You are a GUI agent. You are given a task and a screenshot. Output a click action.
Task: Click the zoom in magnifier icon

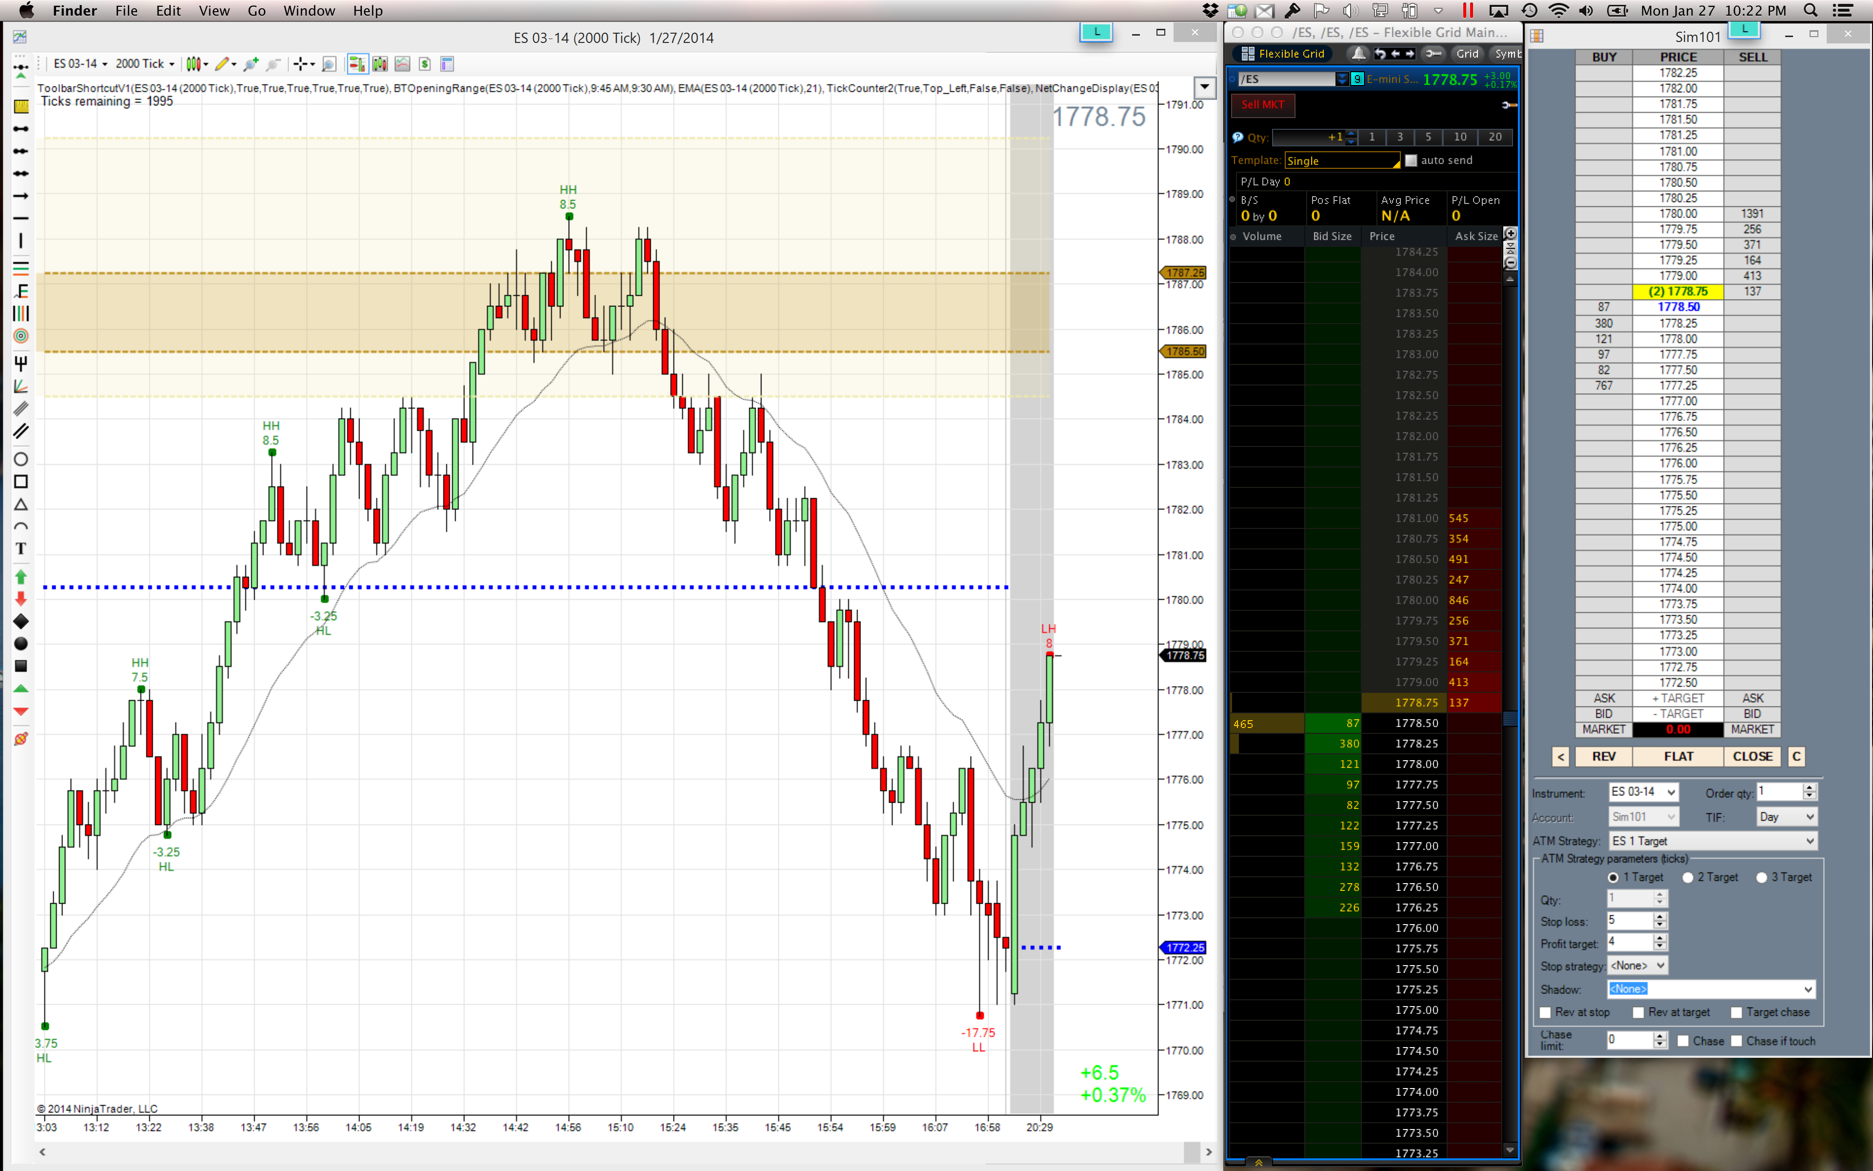251,64
